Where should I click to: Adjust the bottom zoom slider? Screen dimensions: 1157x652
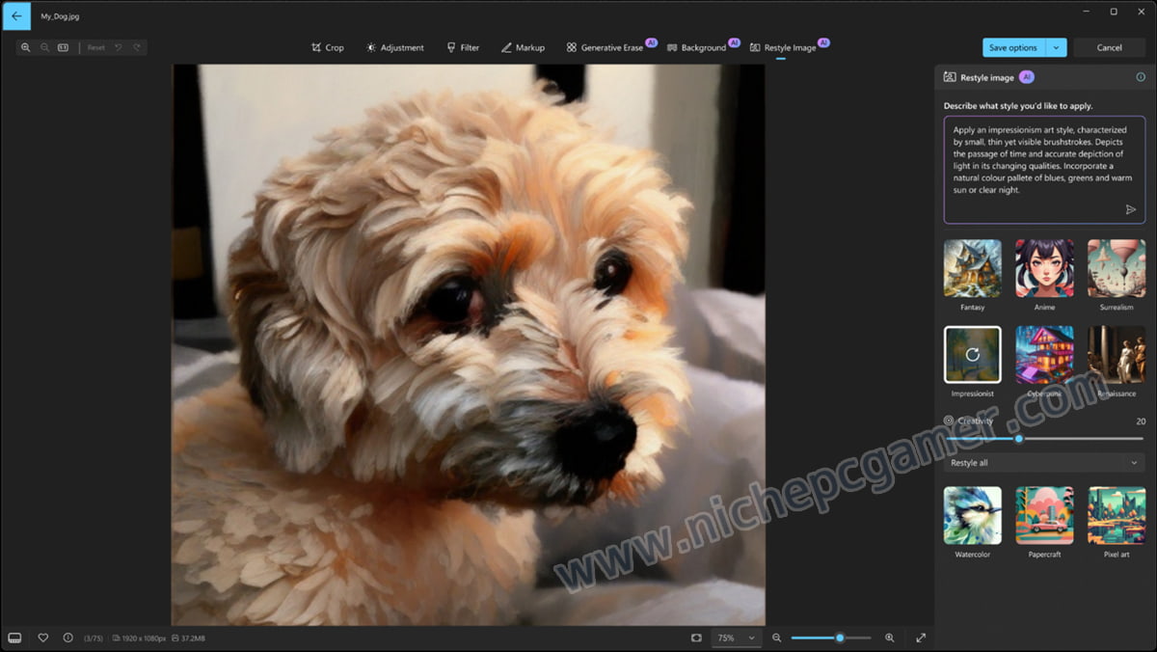831,638
